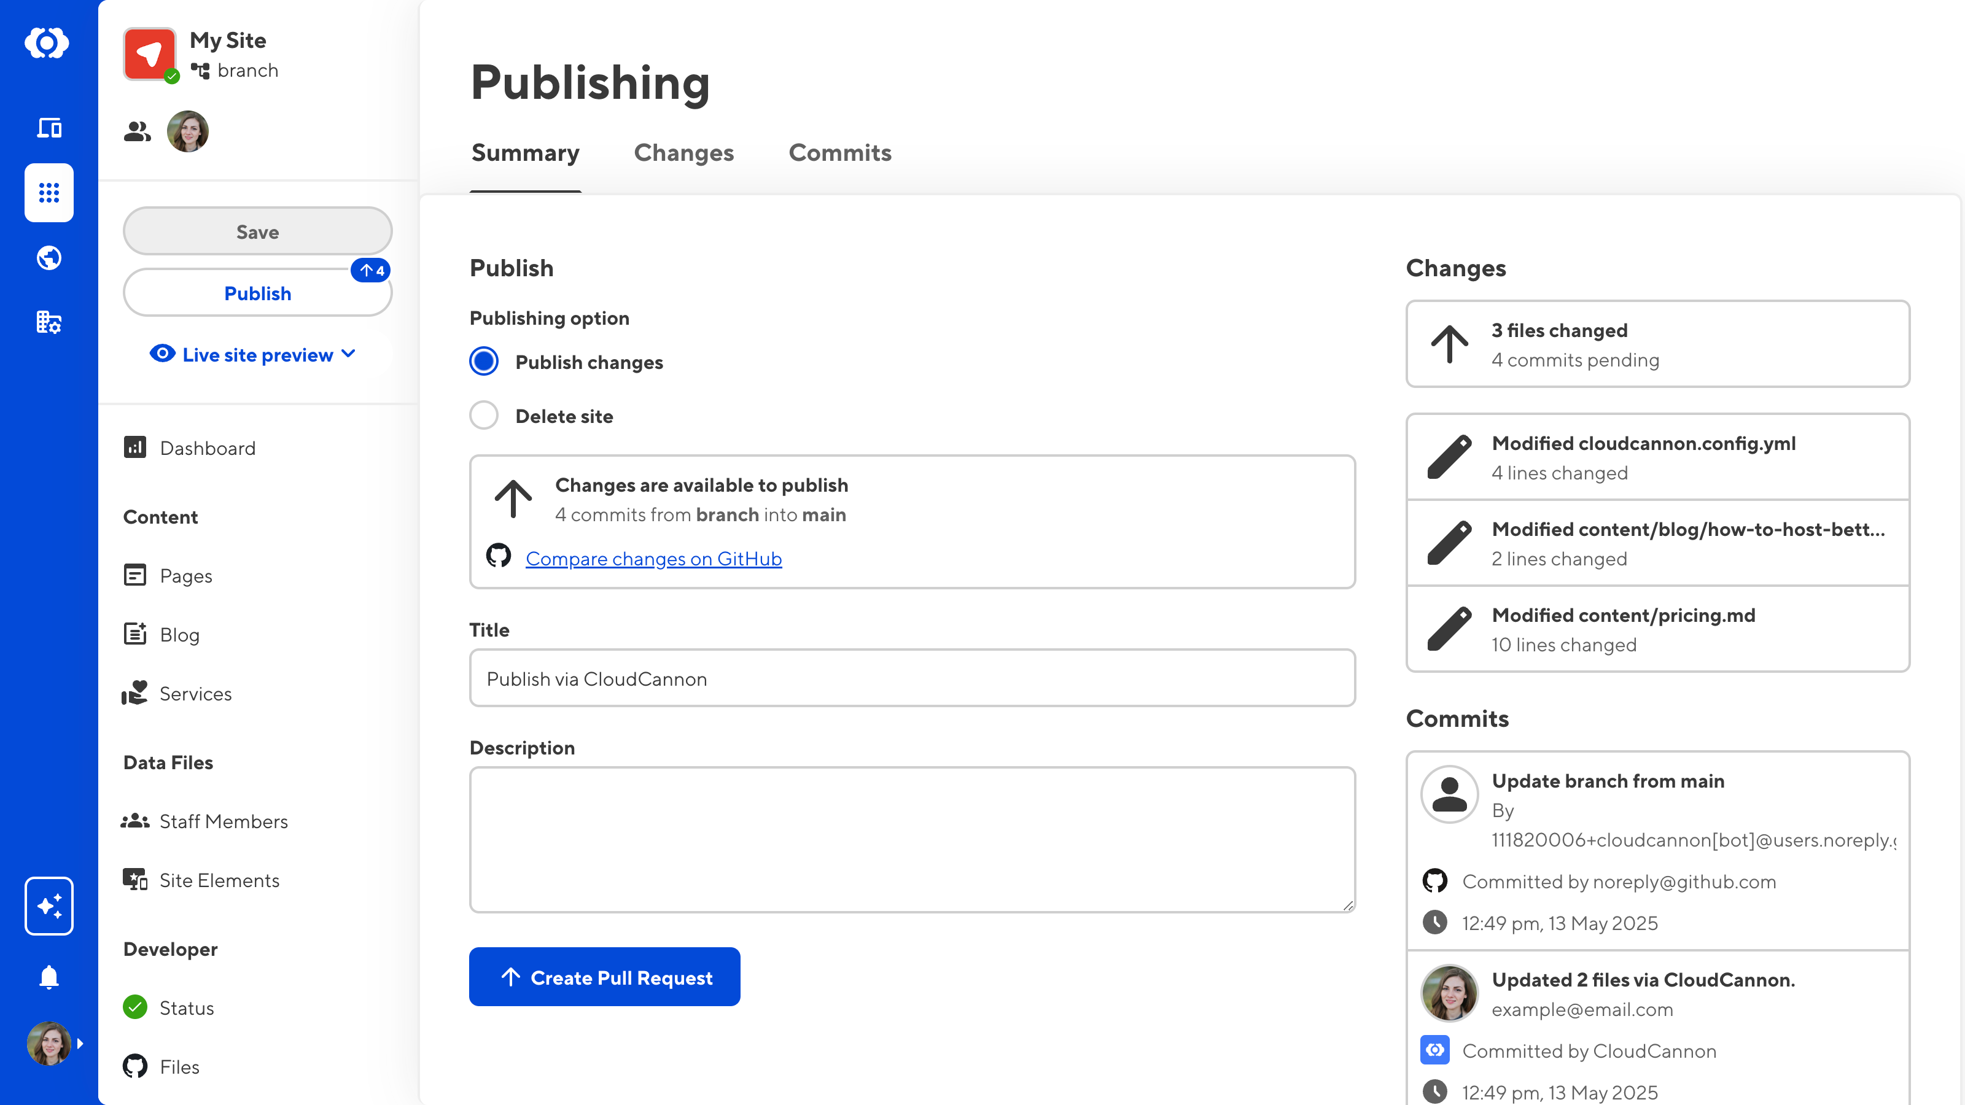Select the Delete site radio option

click(x=484, y=416)
